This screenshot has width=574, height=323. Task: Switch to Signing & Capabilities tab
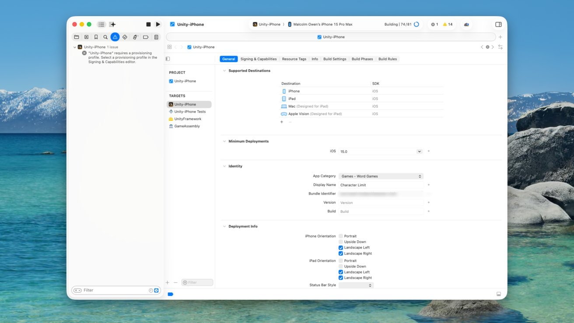pos(258,59)
